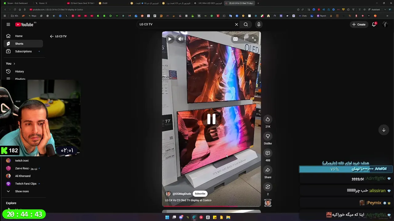
Task: Enter fullscreen on the Short
Action: pyautogui.click(x=254, y=39)
